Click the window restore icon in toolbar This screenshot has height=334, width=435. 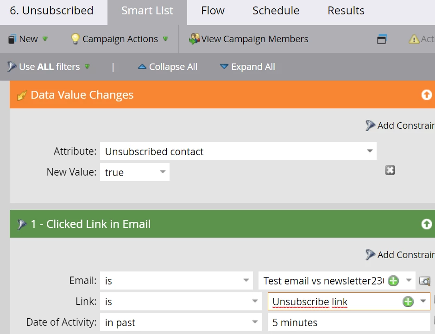tap(382, 39)
